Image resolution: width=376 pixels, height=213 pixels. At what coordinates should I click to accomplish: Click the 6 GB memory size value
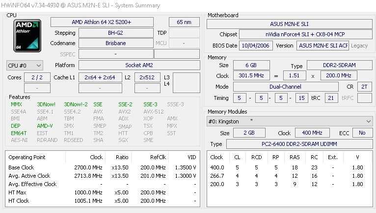(251, 65)
